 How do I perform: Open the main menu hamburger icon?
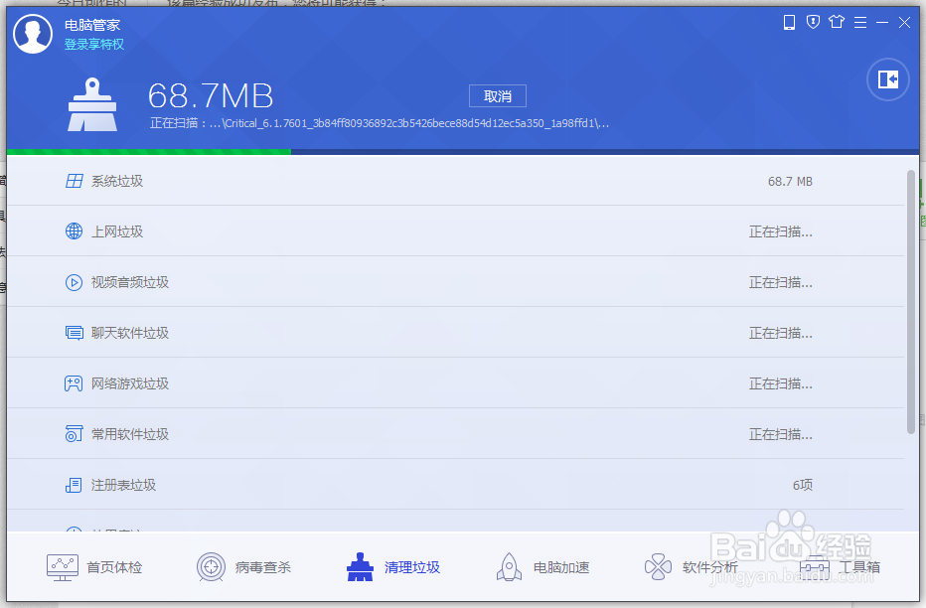click(x=860, y=23)
